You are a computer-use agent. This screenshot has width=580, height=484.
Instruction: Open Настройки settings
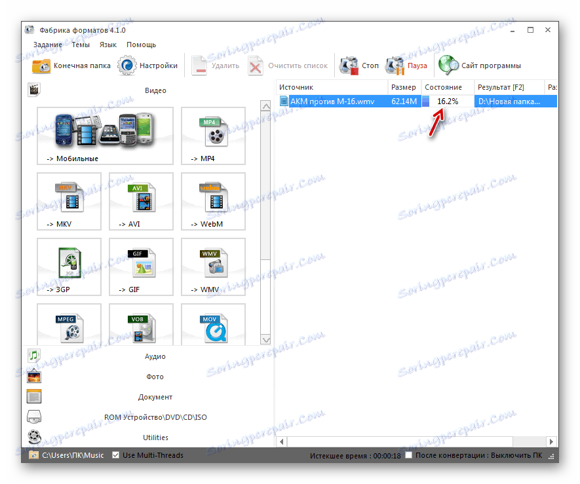click(147, 65)
